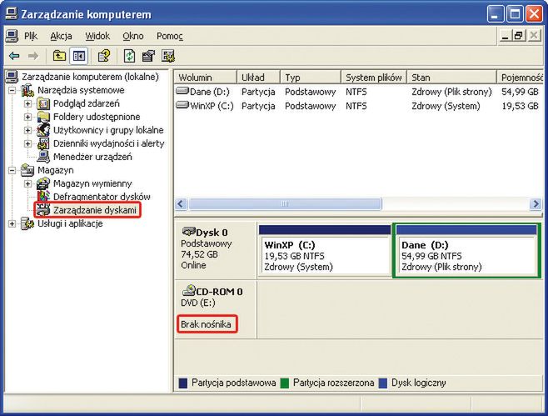
Task: Click the Forward arrow toolbar icon
Action: coord(33,56)
